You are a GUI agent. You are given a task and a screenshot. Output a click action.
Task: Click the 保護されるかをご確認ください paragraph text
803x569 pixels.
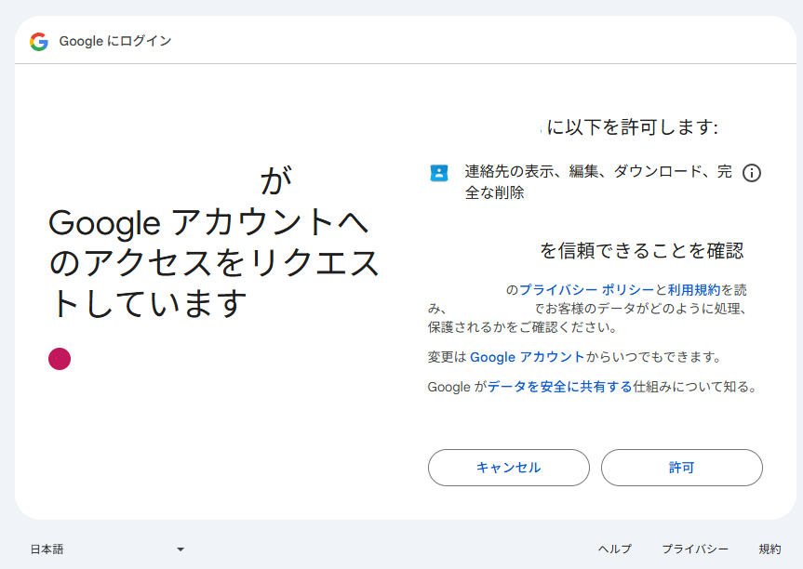point(521,327)
